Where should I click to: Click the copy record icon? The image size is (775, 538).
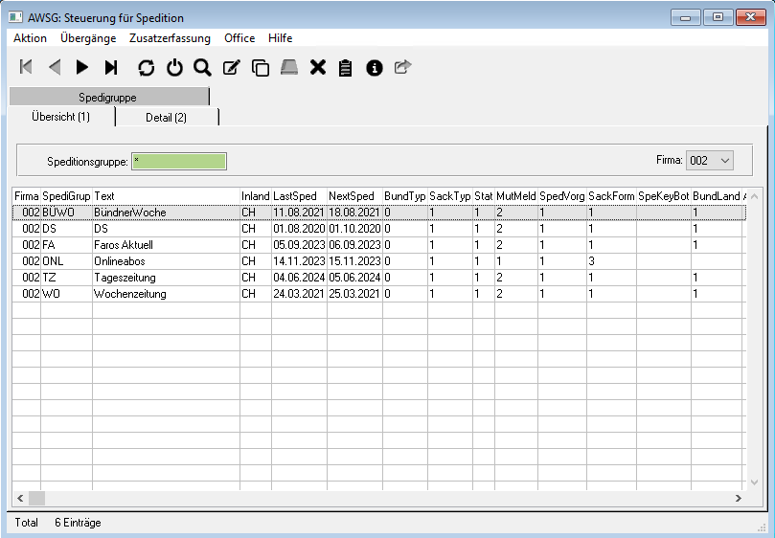pyautogui.click(x=260, y=67)
